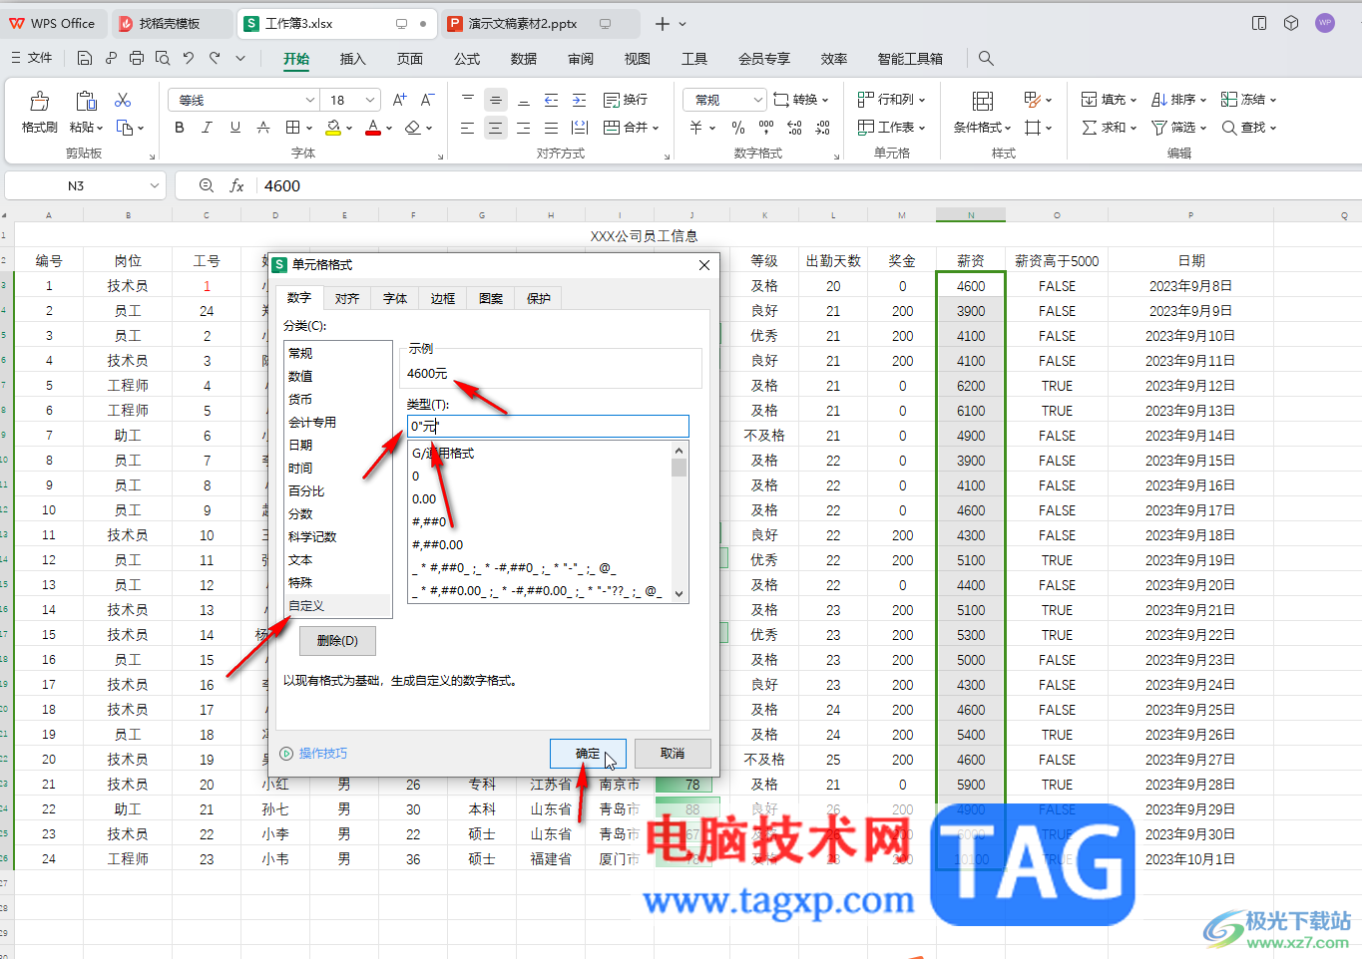Align text right icon
The image size is (1362, 959).
tap(523, 128)
